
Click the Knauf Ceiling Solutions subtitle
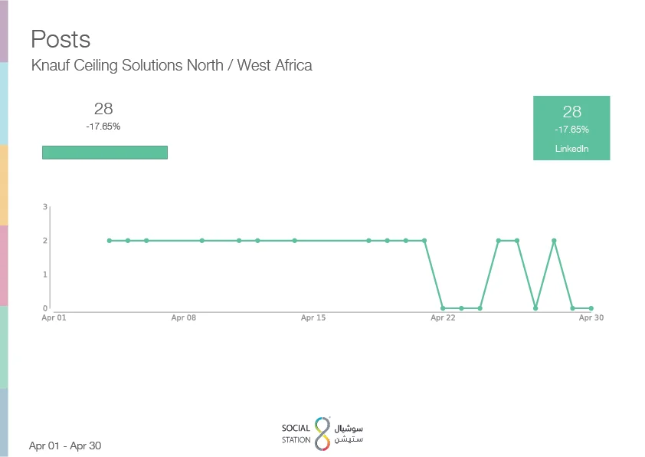172,65
